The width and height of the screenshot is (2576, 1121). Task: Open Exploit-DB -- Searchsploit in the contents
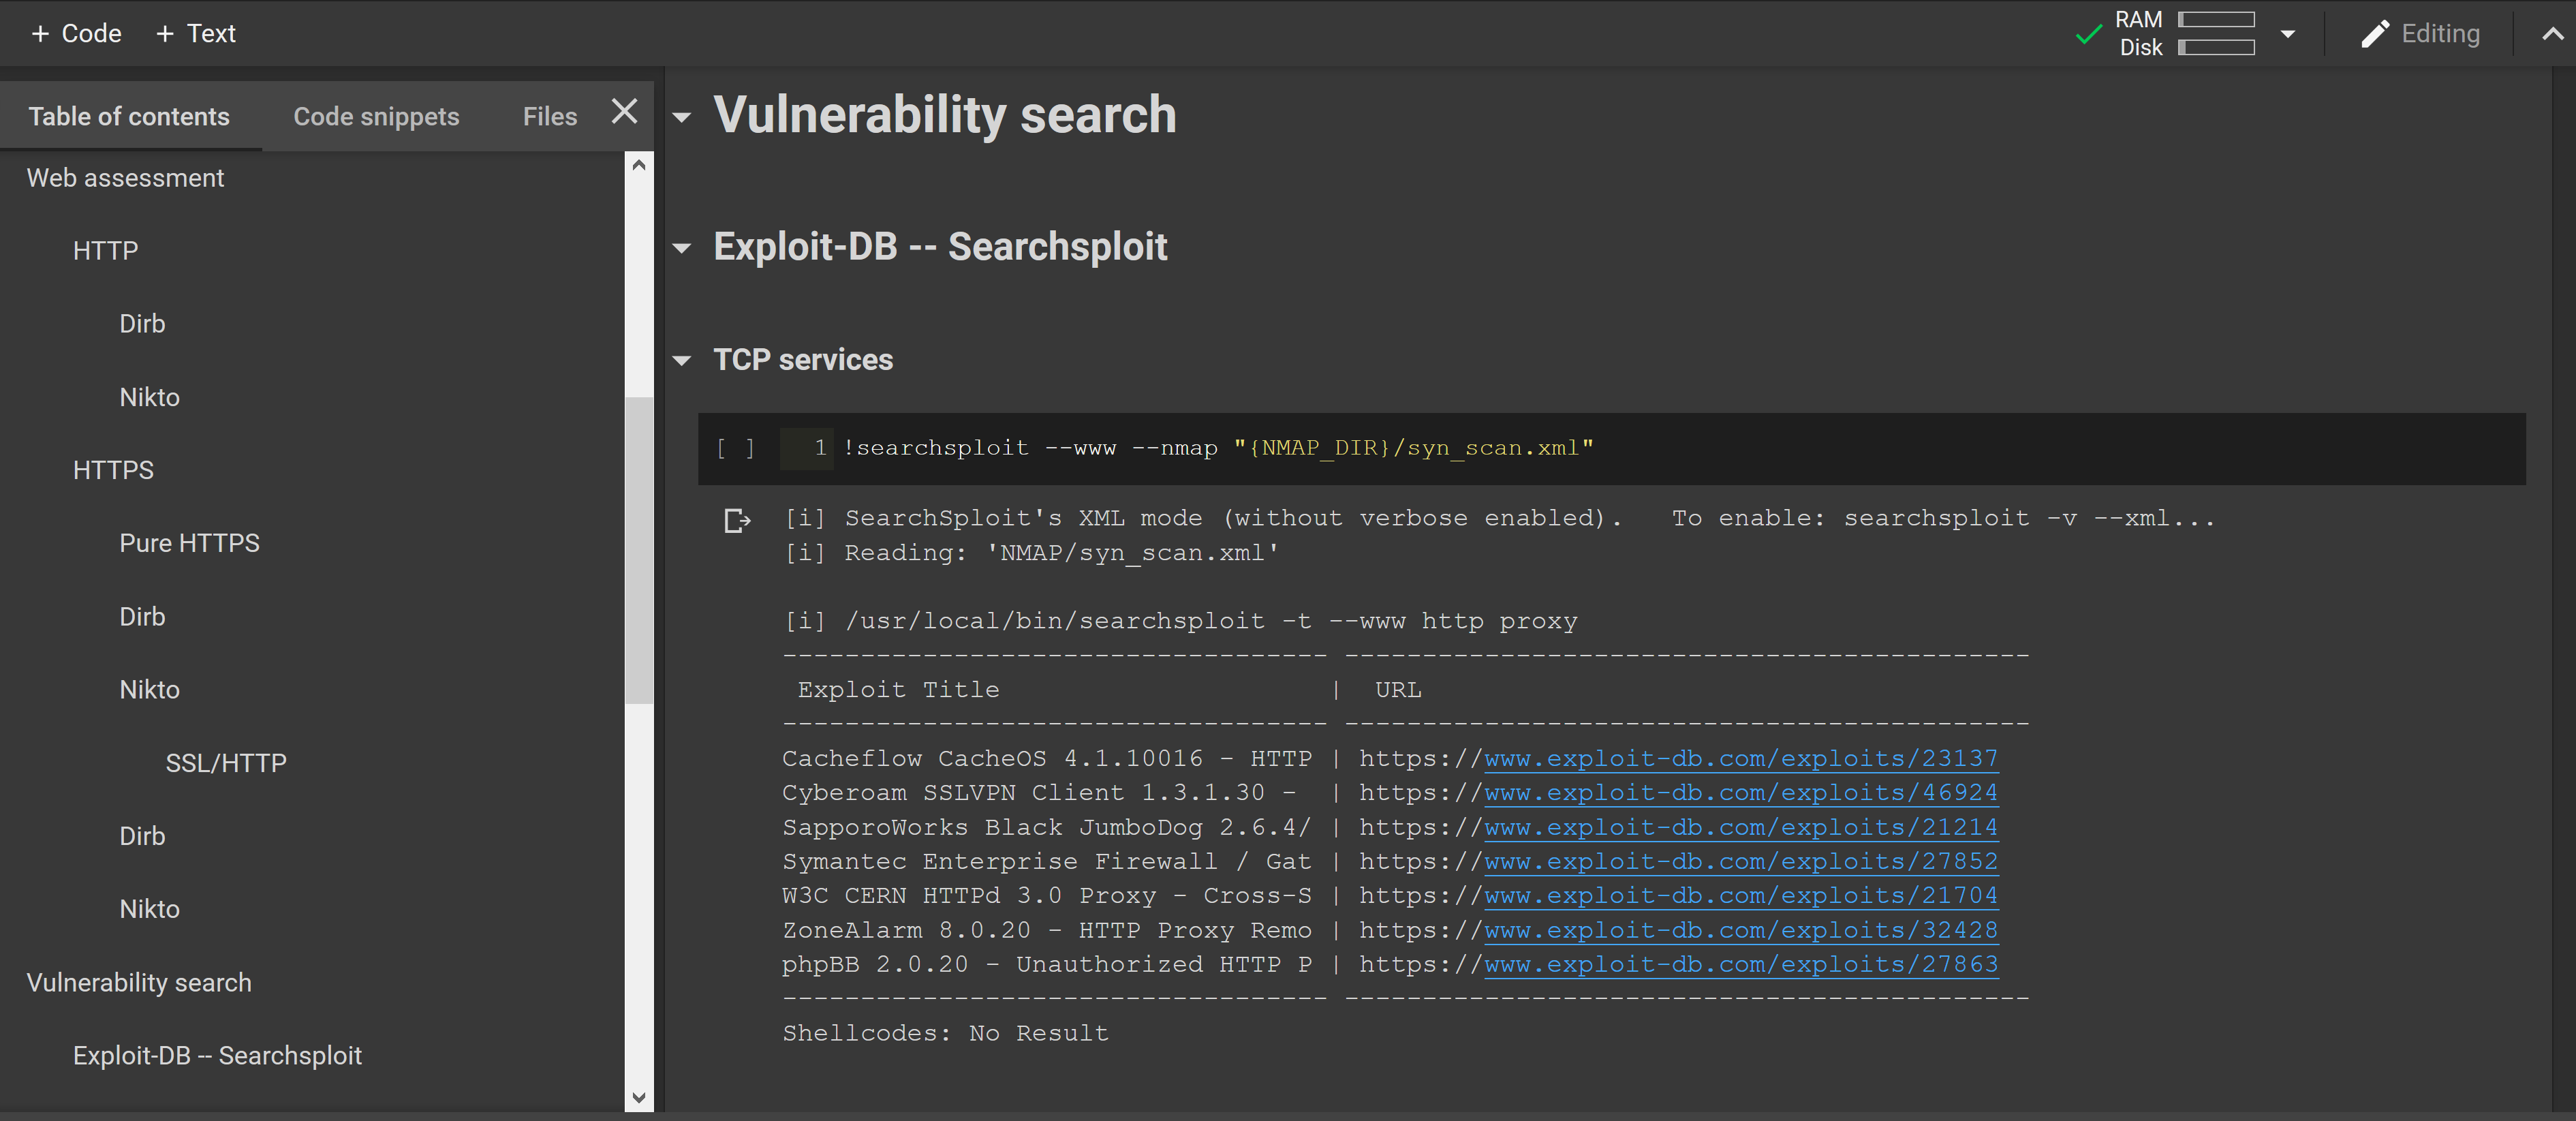pyautogui.click(x=217, y=1056)
